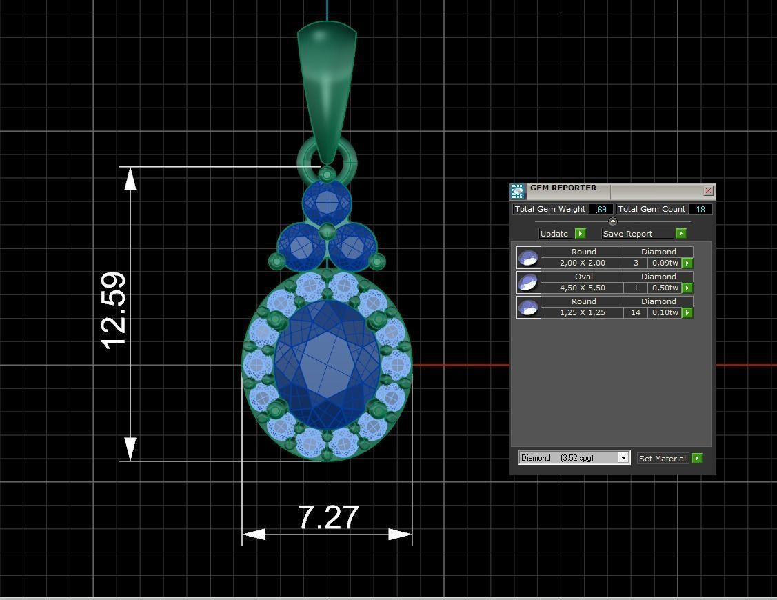Click the Gem Reporter title bar icon
This screenshot has height=600, width=777.
[x=518, y=191]
